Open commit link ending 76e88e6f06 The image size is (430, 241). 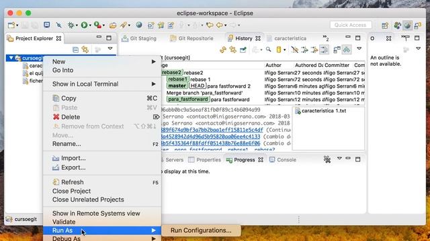(x=211, y=143)
